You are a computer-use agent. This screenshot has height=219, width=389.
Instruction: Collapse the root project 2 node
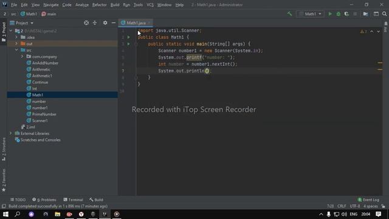pyautogui.click(x=11, y=31)
